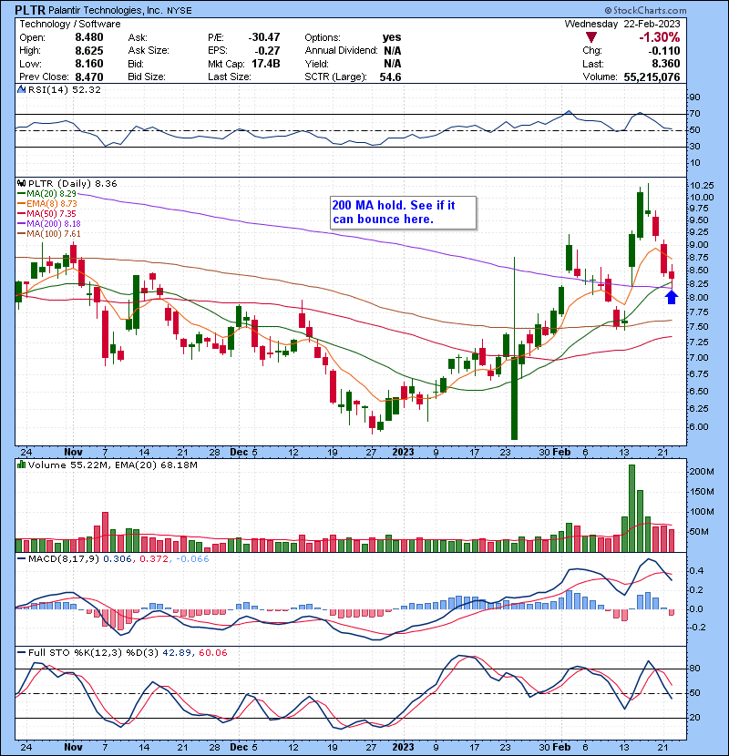Click the Options value yes
Image resolution: width=729 pixels, height=756 pixels.
[x=392, y=37]
